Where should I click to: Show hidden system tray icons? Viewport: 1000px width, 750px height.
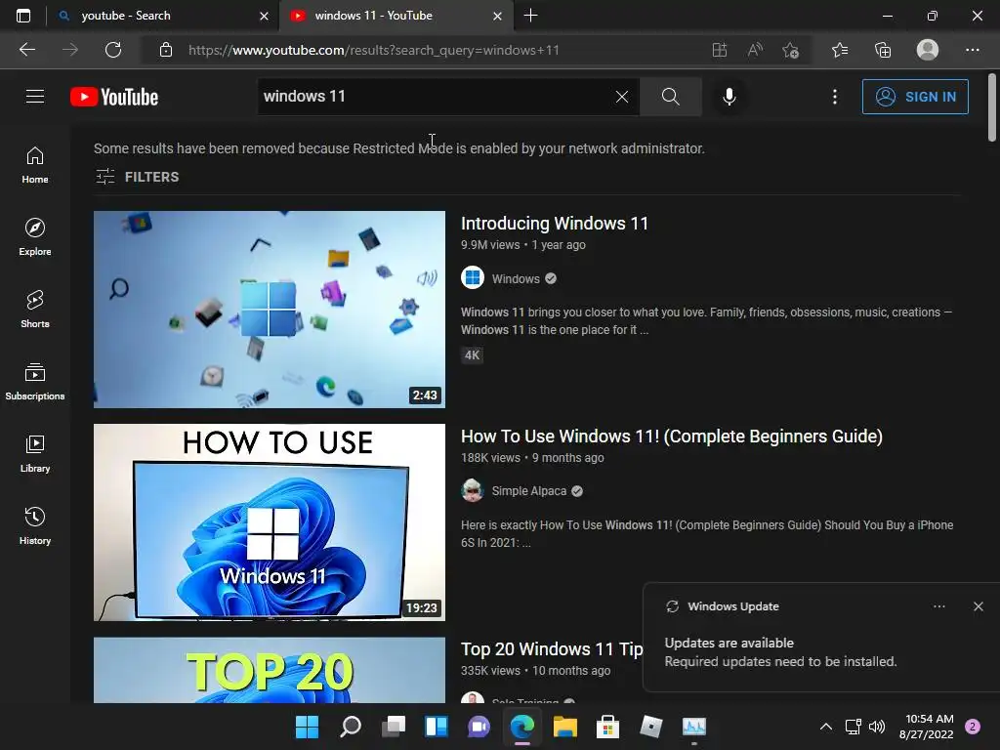(826, 727)
